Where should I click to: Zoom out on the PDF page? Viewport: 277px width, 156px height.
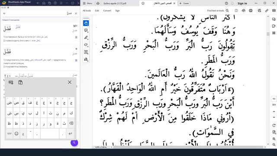pos(274,145)
